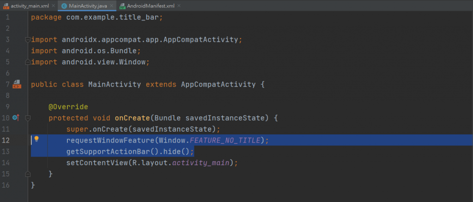This screenshot has width=473, height=202.
Task: Click the import fold end marker on line 5
Action: click(x=28, y=62)
